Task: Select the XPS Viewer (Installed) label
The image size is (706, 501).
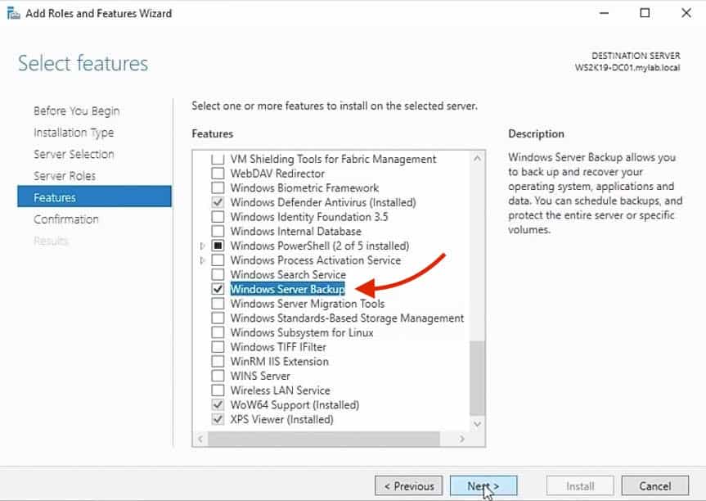Action: click(x=282, y=419)
